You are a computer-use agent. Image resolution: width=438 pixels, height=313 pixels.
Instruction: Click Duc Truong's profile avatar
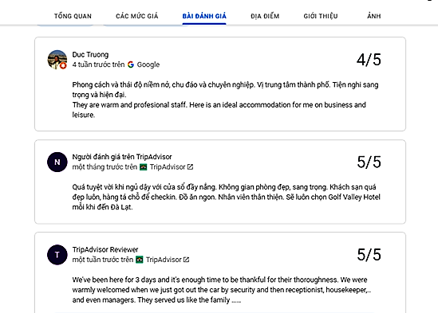point(57,60)
